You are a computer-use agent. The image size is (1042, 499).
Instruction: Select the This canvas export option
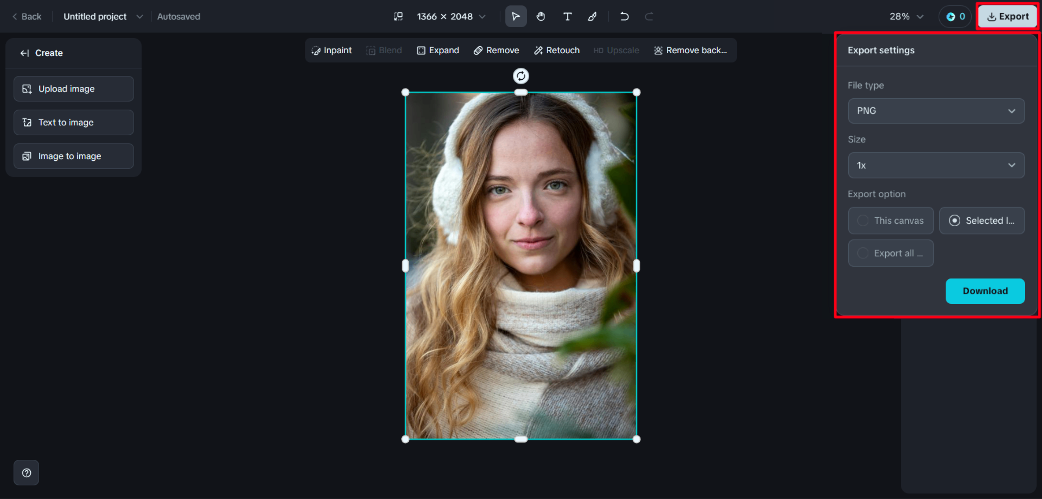(890, 221)
